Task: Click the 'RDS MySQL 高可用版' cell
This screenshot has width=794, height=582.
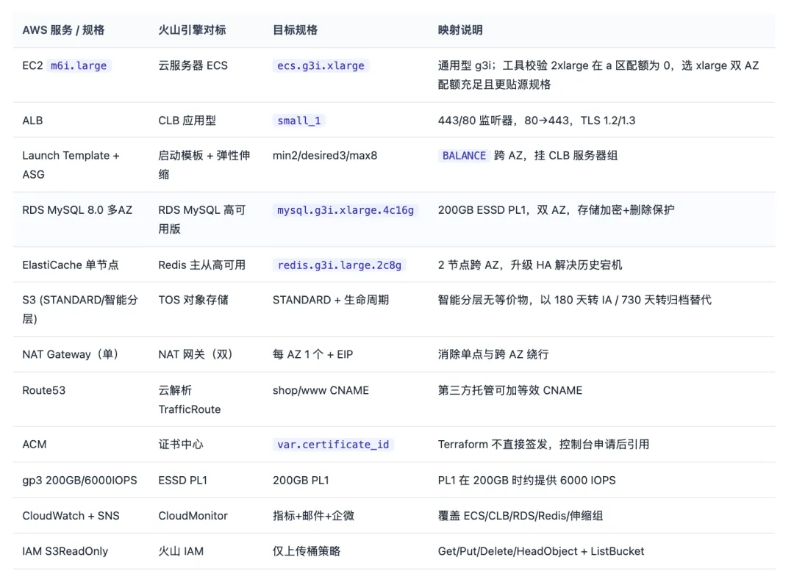Action: tap(202, 220)
